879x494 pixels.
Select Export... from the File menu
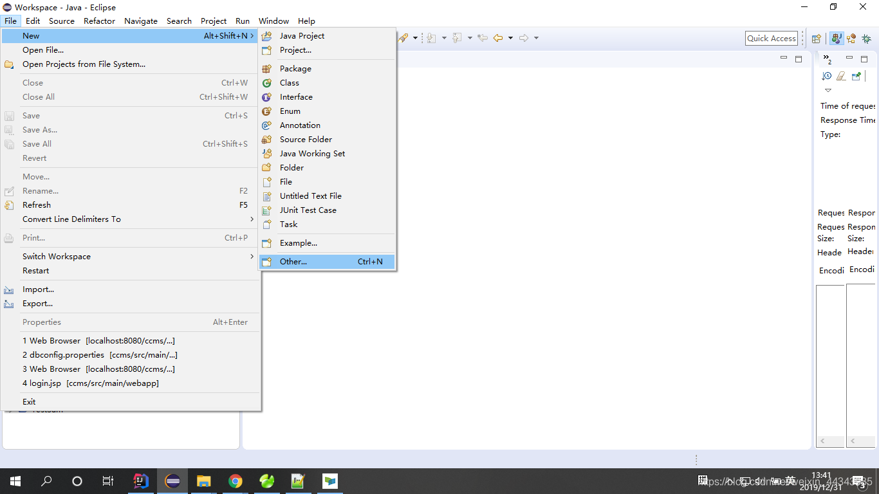[131, 304]
